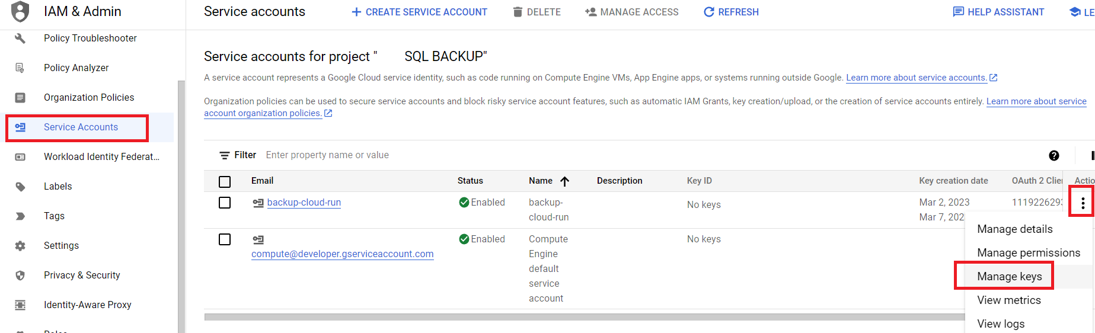Click the Privacy & Security shield icon
Screen dimensions: 1095x333
[x=20, y=276]
